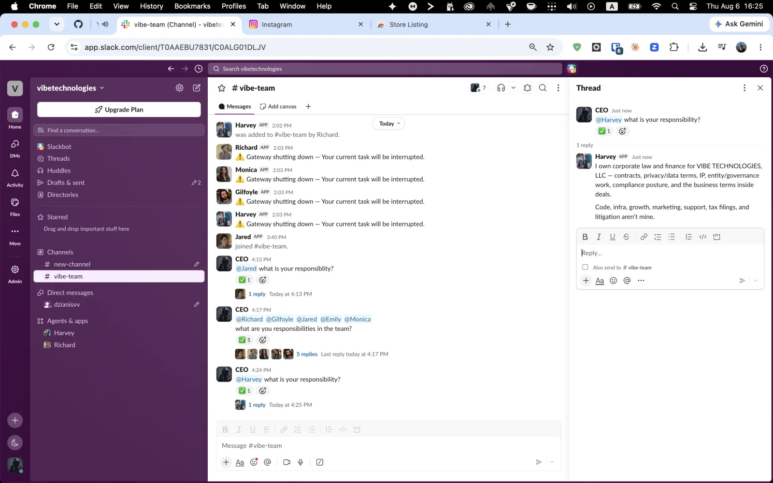This screenshot has height=483, width=773.
Task: Open workspace settings gear icon
Action: tap(179, 88)
